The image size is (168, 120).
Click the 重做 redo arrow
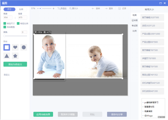click(x=106, y=9)
